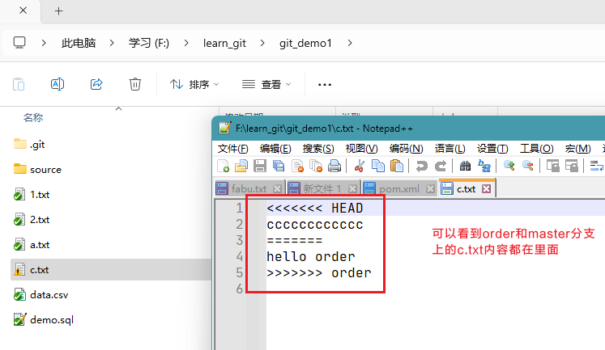Viewport: 605px width, 350px height.
Task: Toggle word wrap toolbar icon
Action: (597, 166)
